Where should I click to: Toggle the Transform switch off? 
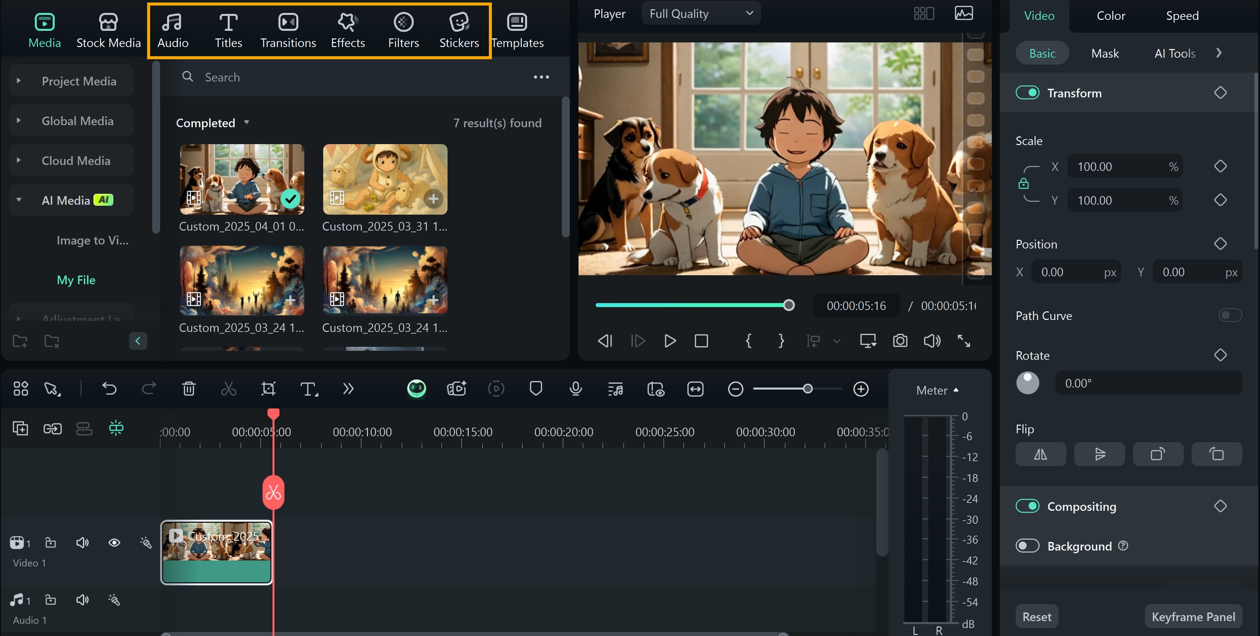coord(1027,93)
